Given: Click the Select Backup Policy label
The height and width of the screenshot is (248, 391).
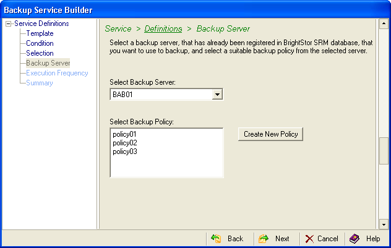Looking at the screenshot, I should (x=142, y=122).
